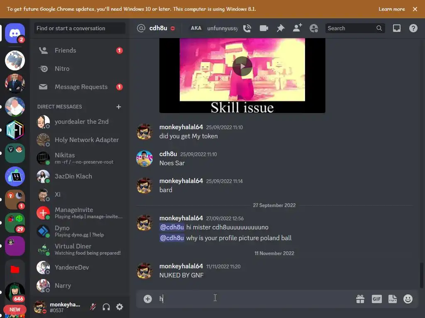
Task: Open DM with ManageInvite bot
Action: 80,213
